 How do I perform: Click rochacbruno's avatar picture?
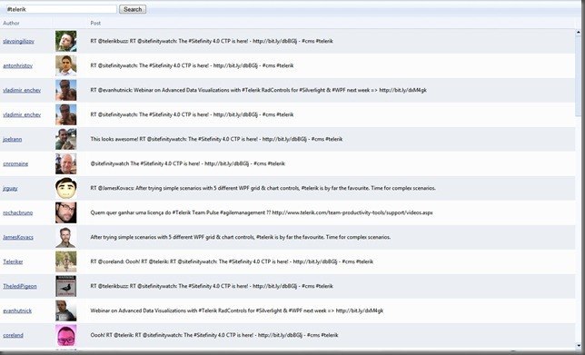tap(66, 213)
